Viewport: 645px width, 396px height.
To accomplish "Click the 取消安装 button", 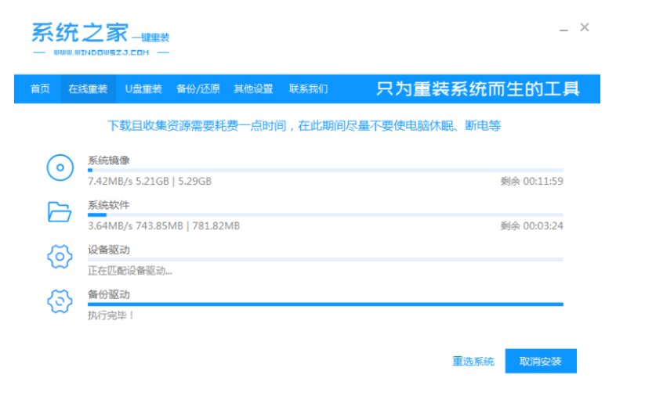I will (541, 361).
